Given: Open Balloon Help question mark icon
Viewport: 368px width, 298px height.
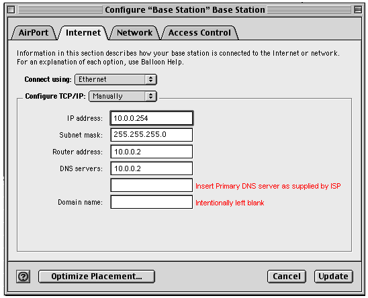Looking at the screenshot, I should pyautogui.click(x=23, y=277).
